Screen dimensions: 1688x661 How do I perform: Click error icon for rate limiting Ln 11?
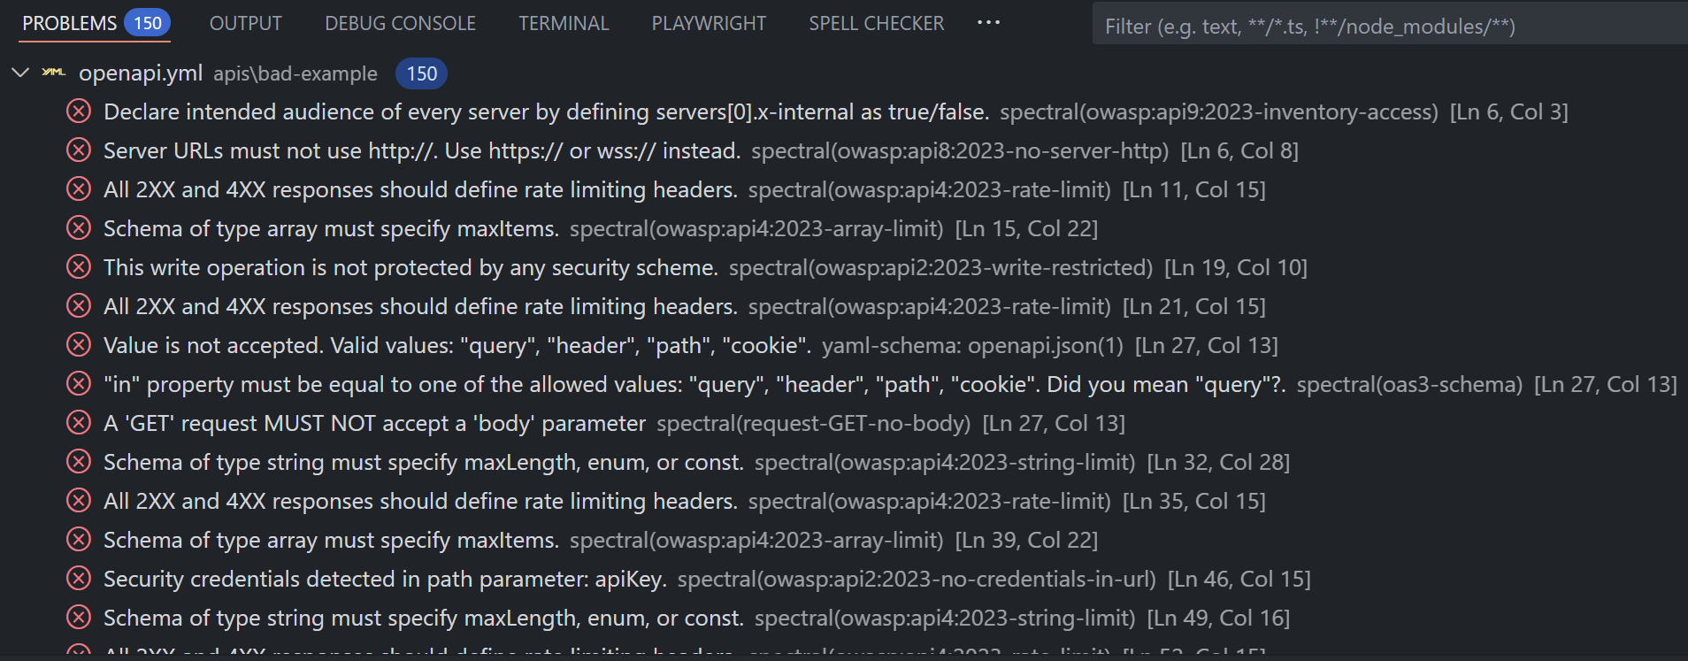click(x=79, y=189)
